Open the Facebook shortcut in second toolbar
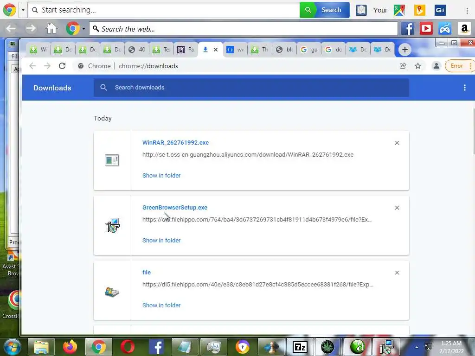This screenshot has height=356, width=475. tap(407, 29)
